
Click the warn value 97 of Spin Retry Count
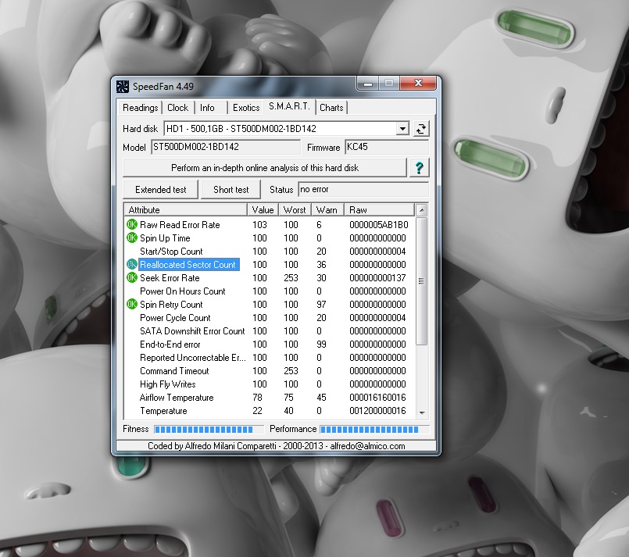321,304
